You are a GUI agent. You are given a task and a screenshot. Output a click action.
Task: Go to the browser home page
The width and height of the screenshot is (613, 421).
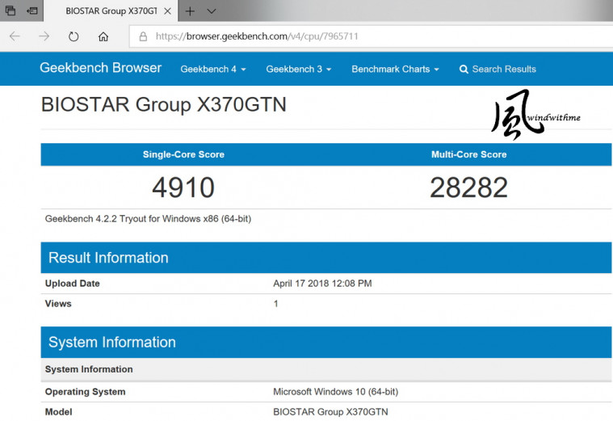click(103, 36)
